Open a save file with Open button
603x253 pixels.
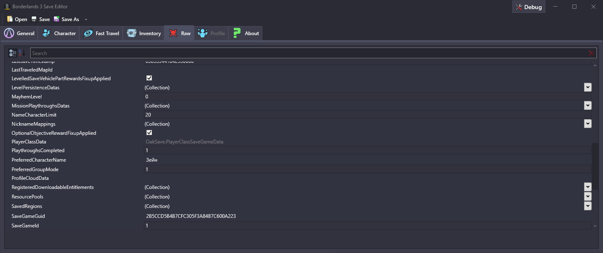click(17, 19)
